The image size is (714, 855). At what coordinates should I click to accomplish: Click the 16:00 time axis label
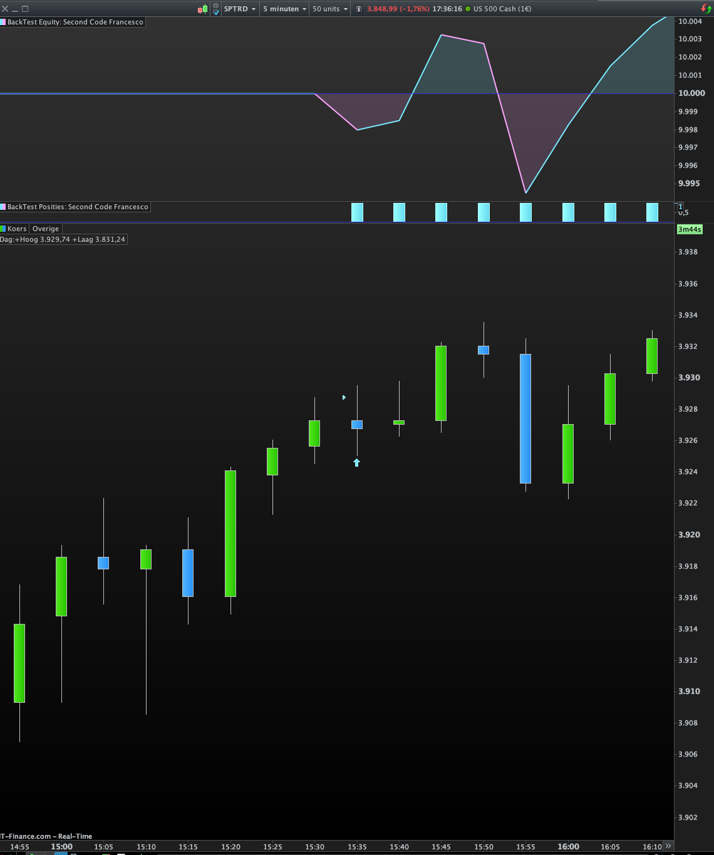[x=568, y=846]
